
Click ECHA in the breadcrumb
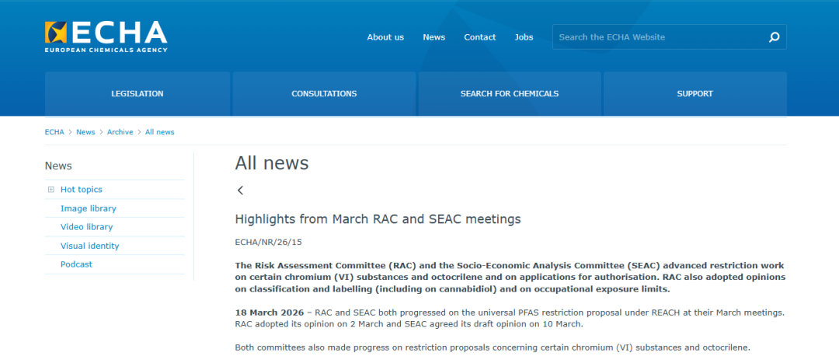(x=54, y=132)
